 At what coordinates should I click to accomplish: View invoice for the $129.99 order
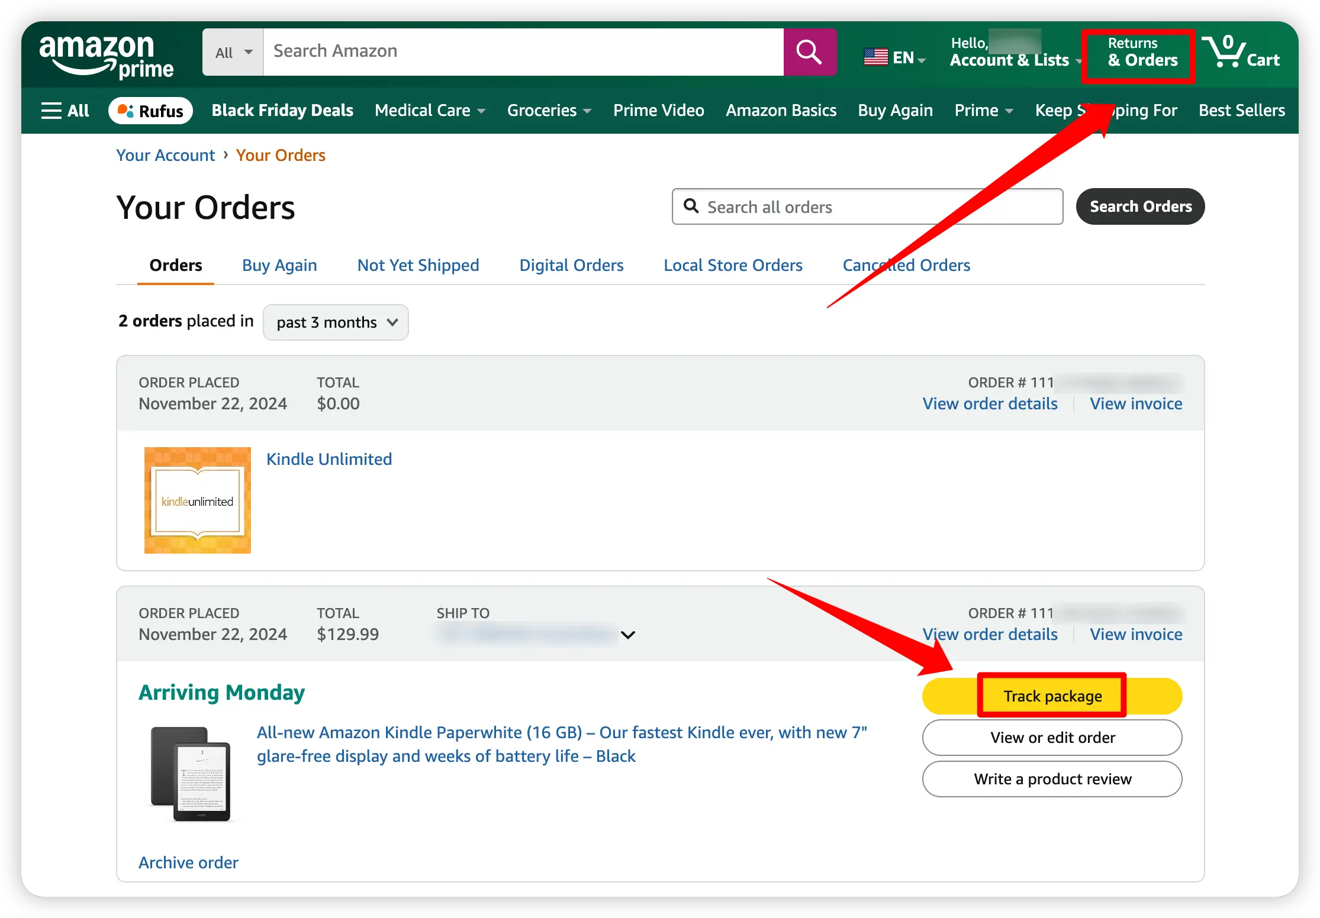[x=1136, y=635]
